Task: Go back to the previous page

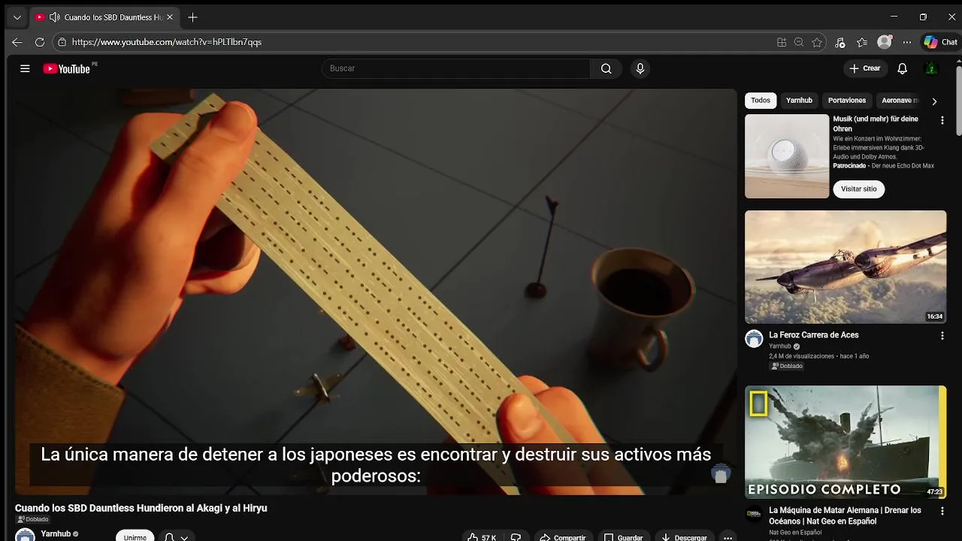Action: tap(17, 42)
